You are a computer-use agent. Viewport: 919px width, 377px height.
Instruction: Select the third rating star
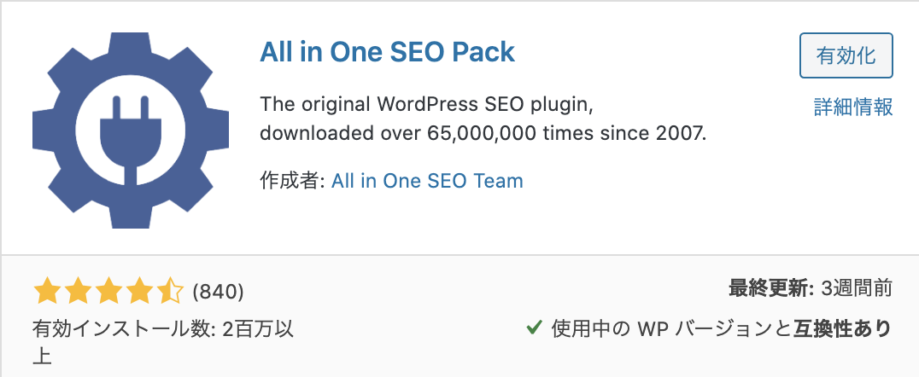[108, 292]
